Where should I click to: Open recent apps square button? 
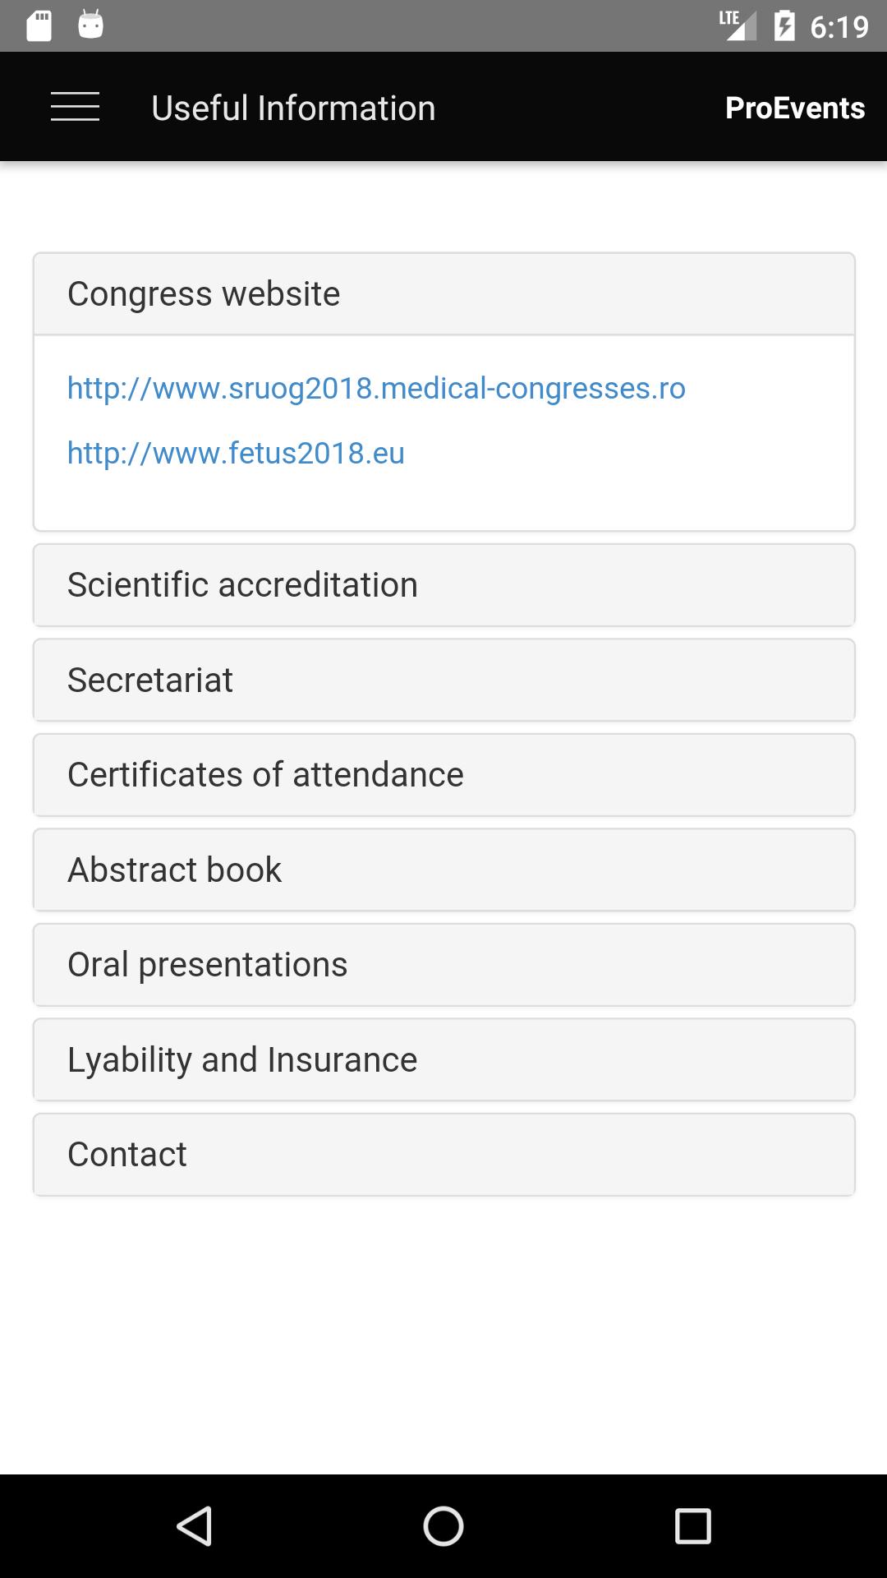[692, 1526]
